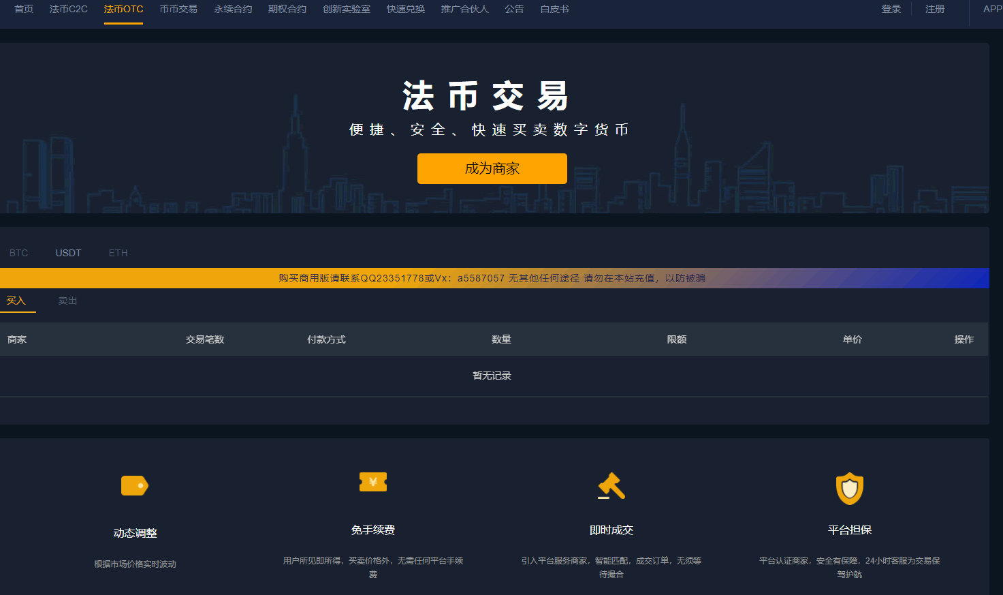Select 期权合约 menu item
Image resolution: width=1003 pixels, height=595 pixels.
(x=287, y=10)
